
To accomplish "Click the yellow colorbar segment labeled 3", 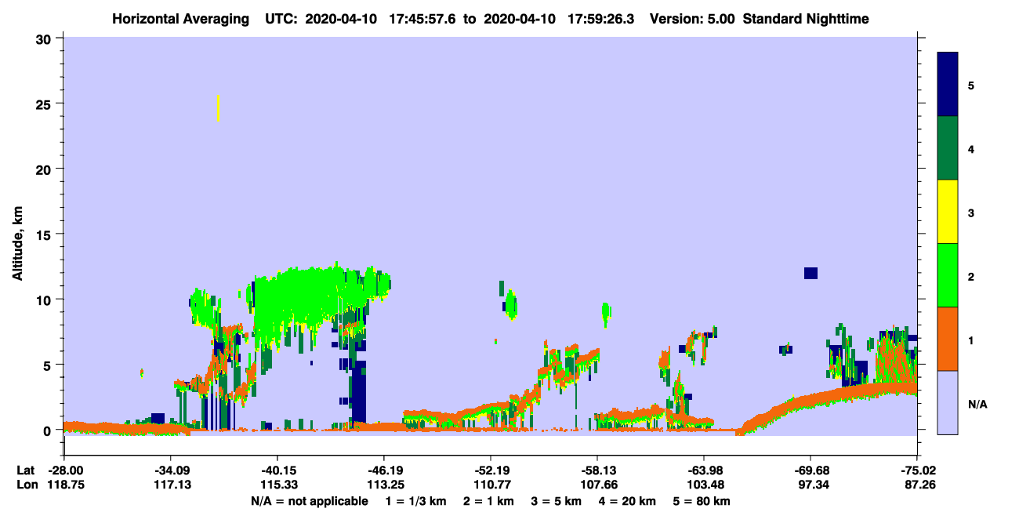I will click(x=948, y=212).
